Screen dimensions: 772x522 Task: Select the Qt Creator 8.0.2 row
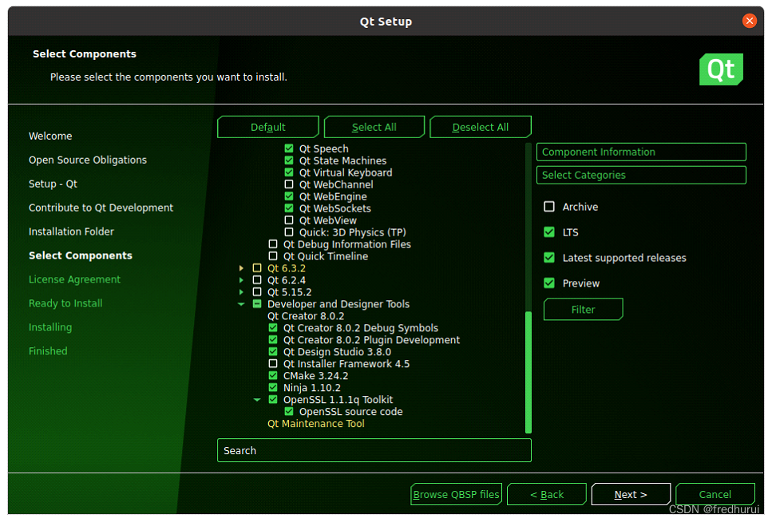[306, 315]
